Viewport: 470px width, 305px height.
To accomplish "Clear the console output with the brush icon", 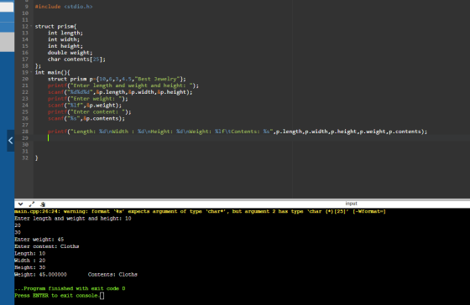I will click(43, 204).
